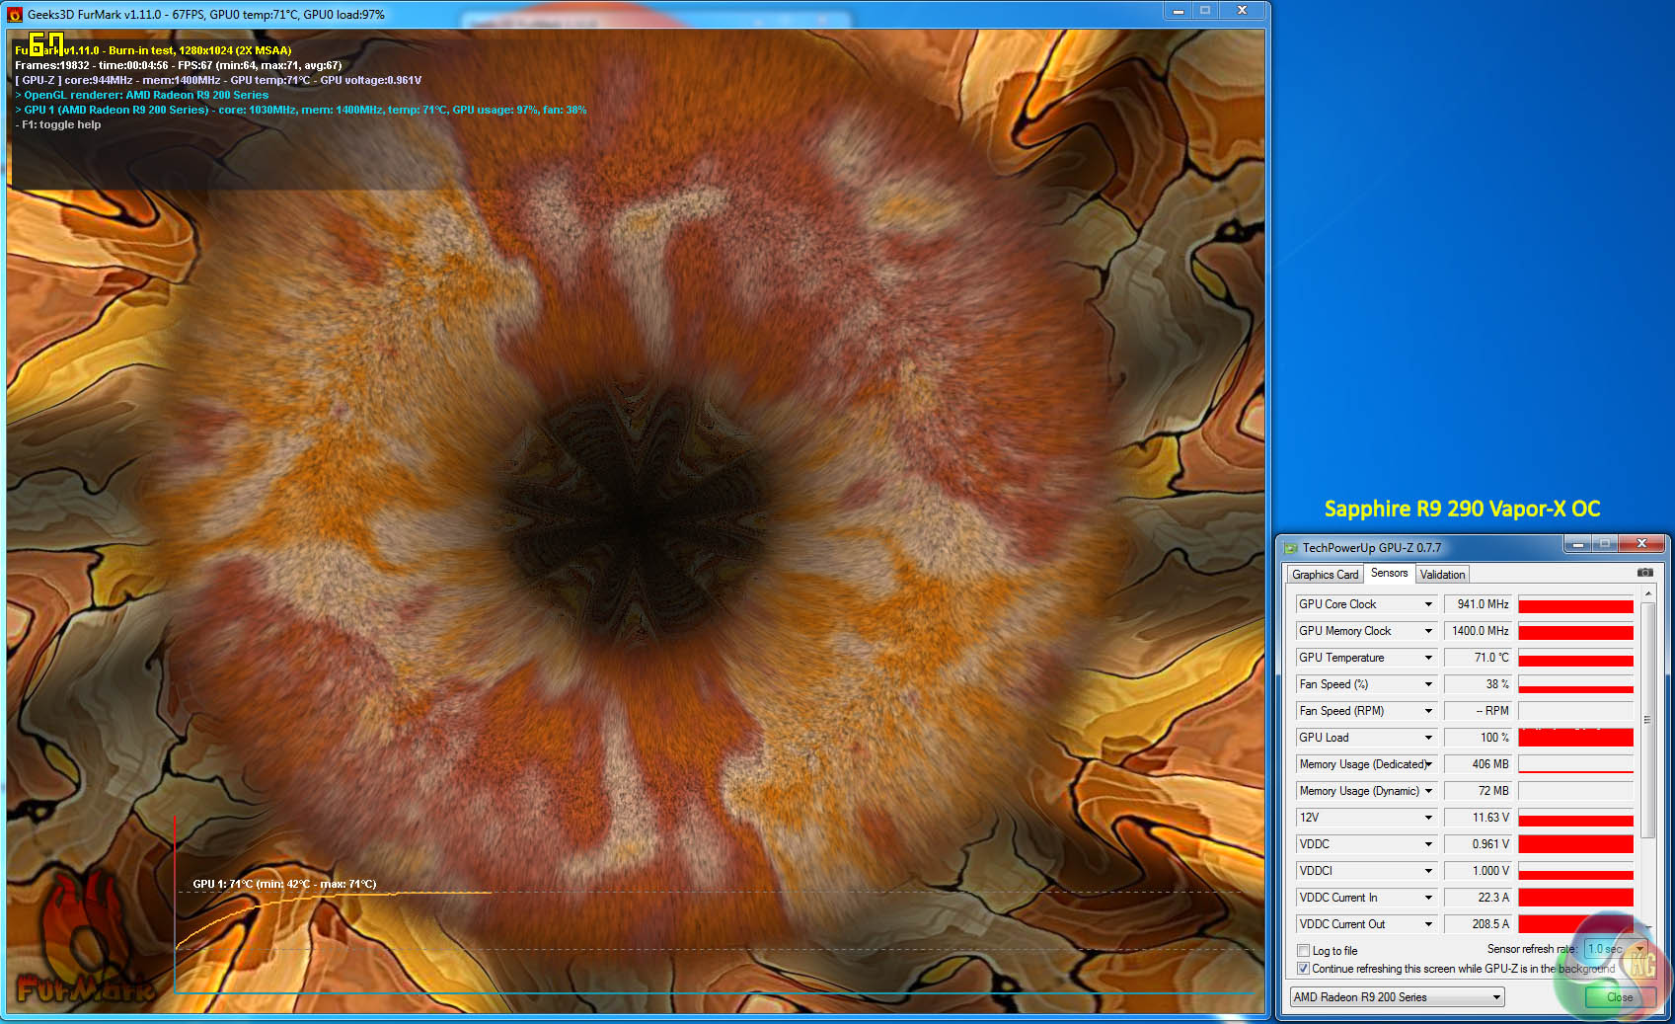This screenshot has height=1024, width=1675.
Task: Expand the VDDC Current In dropdown
Action: point(1427,898)
